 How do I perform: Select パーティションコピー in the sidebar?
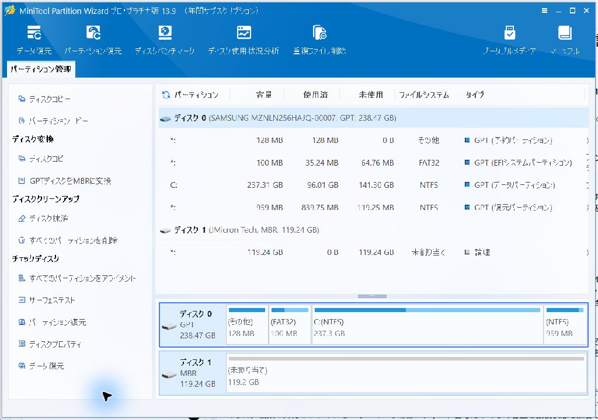click(x=53, y=121)
